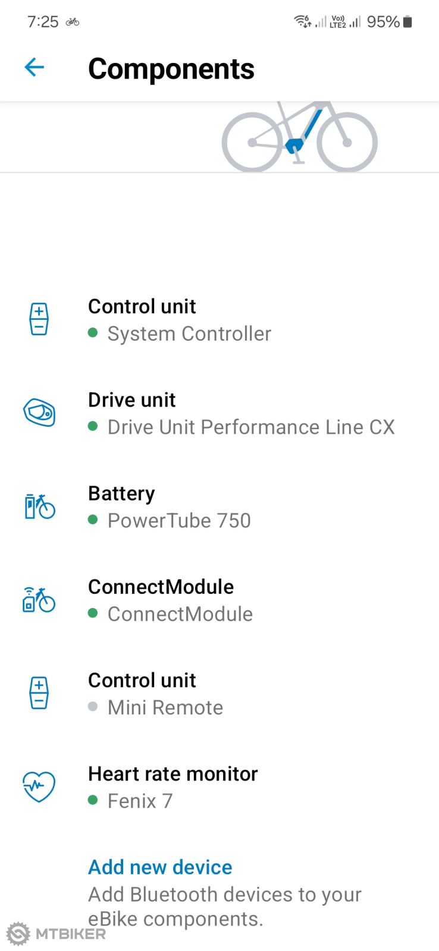This screenshot has width=439, height=951.
Task: Tap the battery percentage in status bar
Action: pyautogui.click(x=383, y=22)
